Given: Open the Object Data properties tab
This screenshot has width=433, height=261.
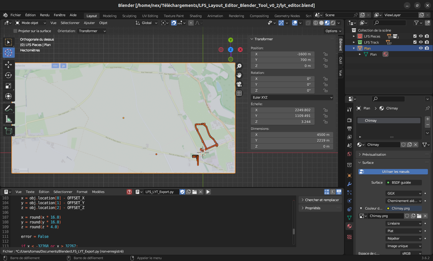Looking at the screenshot, I should point(349,218).
